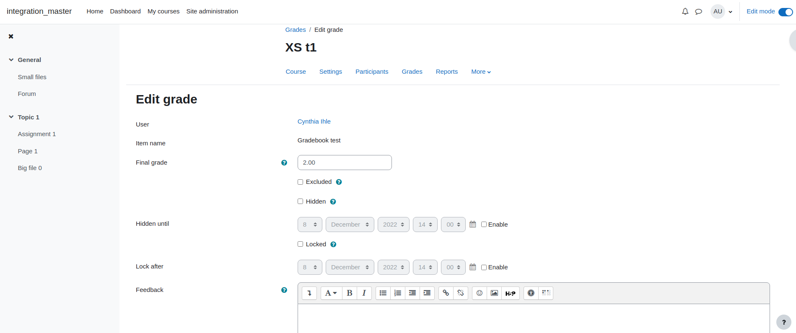Screen dimensions: 796x333
Task: Open Hidden until month dropdown
Action: coord(350,225)
